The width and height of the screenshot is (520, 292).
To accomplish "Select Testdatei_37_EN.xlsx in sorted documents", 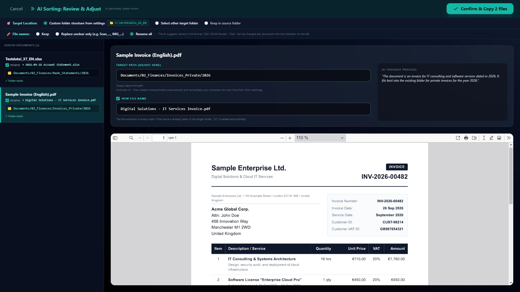I will (x=52, y=69).
